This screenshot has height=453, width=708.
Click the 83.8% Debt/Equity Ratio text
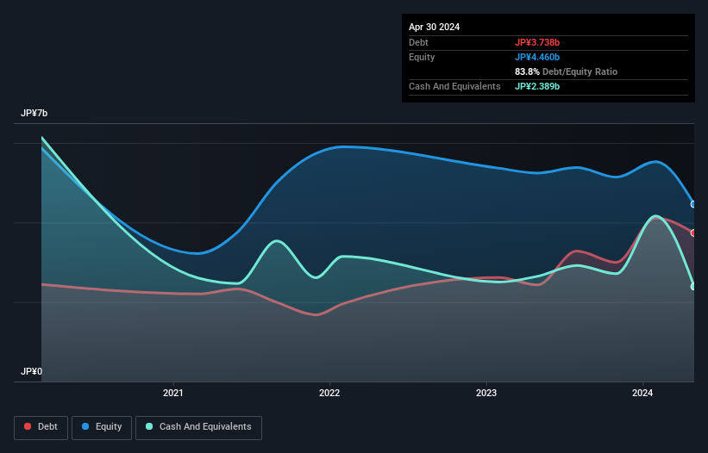(566, 71)
